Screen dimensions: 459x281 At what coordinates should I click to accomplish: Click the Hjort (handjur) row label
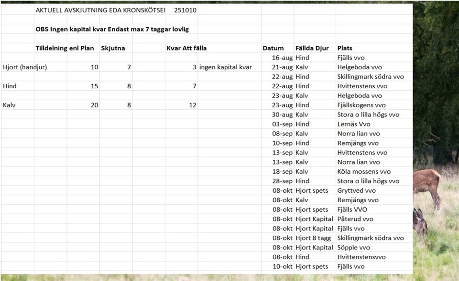[25, 67]
